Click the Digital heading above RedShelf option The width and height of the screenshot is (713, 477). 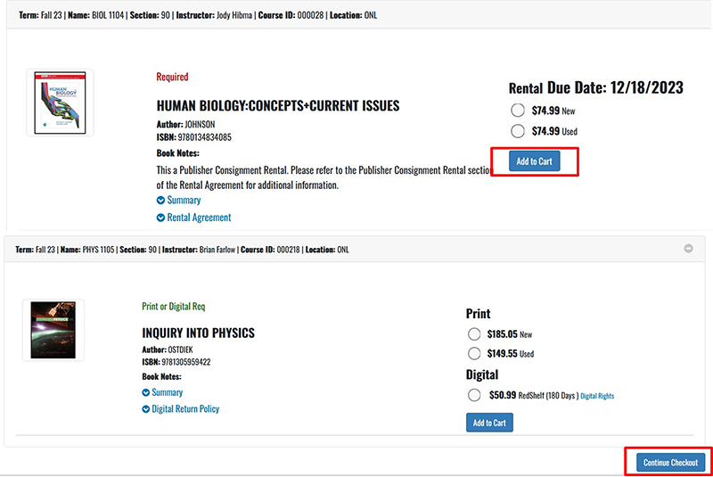click(482, 374)
